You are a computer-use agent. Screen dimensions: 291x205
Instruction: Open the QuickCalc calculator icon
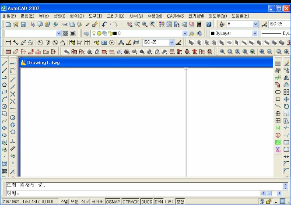tap(199, 25)
